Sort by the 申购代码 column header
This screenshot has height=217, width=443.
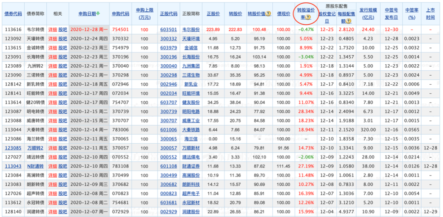tap(120, 14)
